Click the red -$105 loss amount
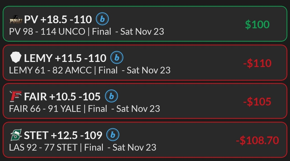Screen dimensions: 290x161 pyautogui.click(x=257, y=102)
